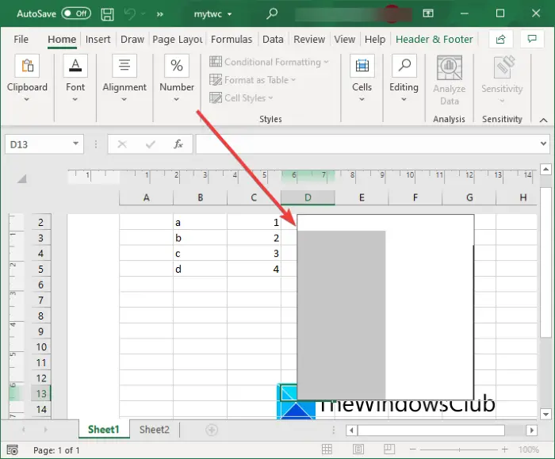Screen dimensions: 555x459
Task: Switch to Sheet2 tab
Action: point(155,430)
